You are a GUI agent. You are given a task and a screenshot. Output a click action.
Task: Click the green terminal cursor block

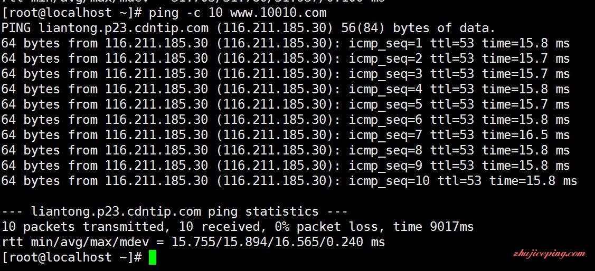[x=153, y=257]
